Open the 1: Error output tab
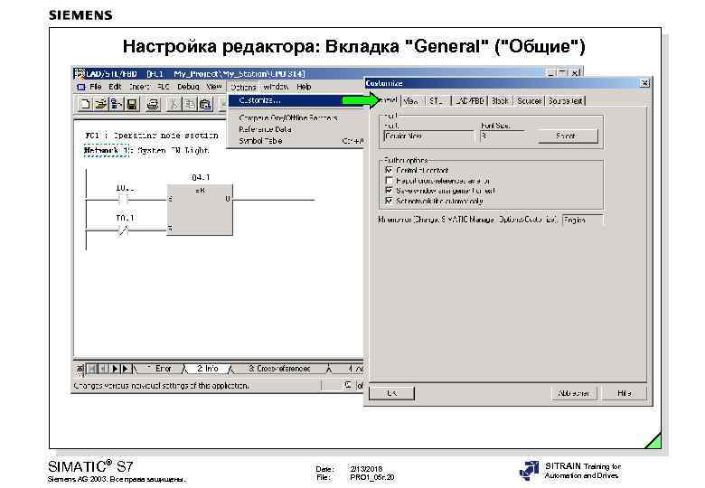Viewport: 705px width, 488px height. pos(160,369)
